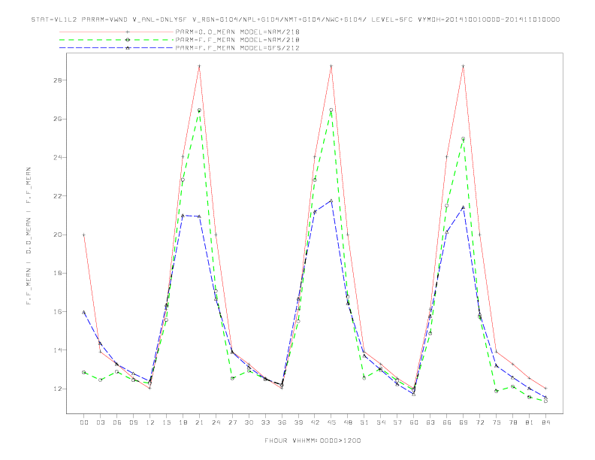
Task: Click the x-axis forecast hour label 12
Action: [x=150, y=422]
